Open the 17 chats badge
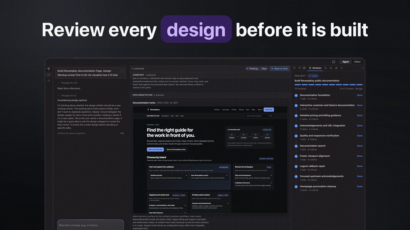Screen dimensions: 410x230 click(313, 76)
